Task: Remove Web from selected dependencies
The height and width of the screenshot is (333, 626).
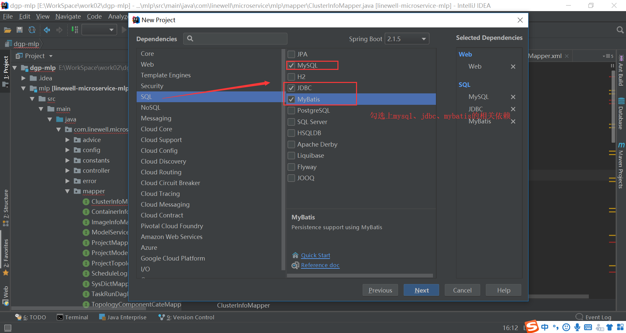Action: [513, 67]
